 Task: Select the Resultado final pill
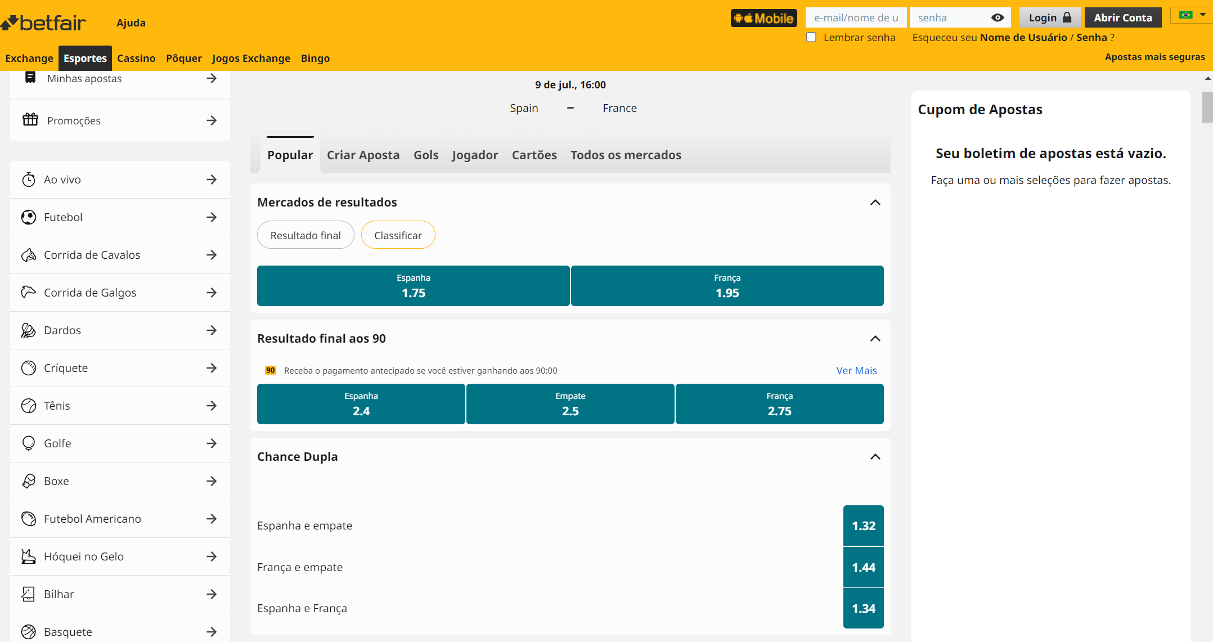pos(306,235)
